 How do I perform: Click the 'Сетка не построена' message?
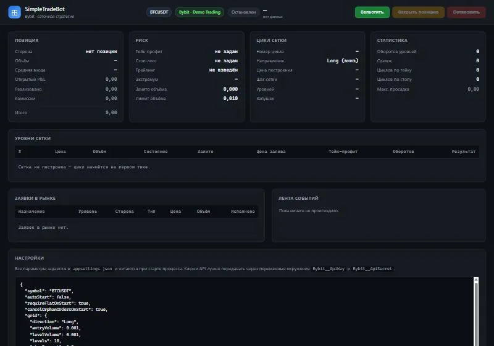pos(84,167)
